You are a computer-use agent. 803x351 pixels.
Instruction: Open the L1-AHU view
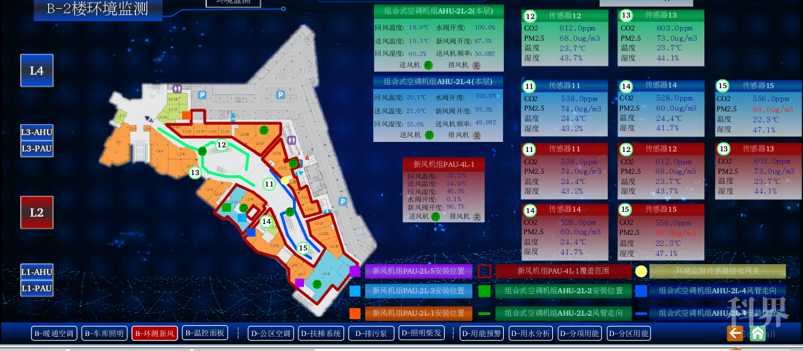37,272
